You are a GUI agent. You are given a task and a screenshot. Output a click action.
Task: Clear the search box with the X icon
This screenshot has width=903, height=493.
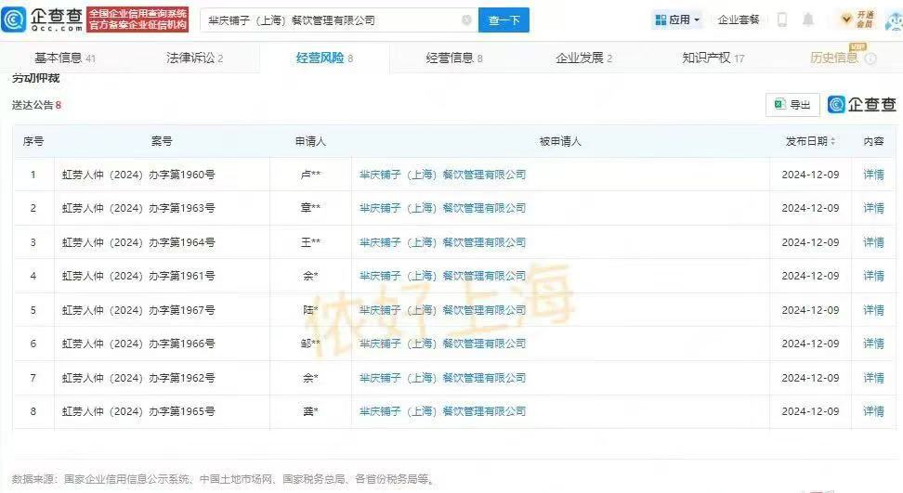466,19
